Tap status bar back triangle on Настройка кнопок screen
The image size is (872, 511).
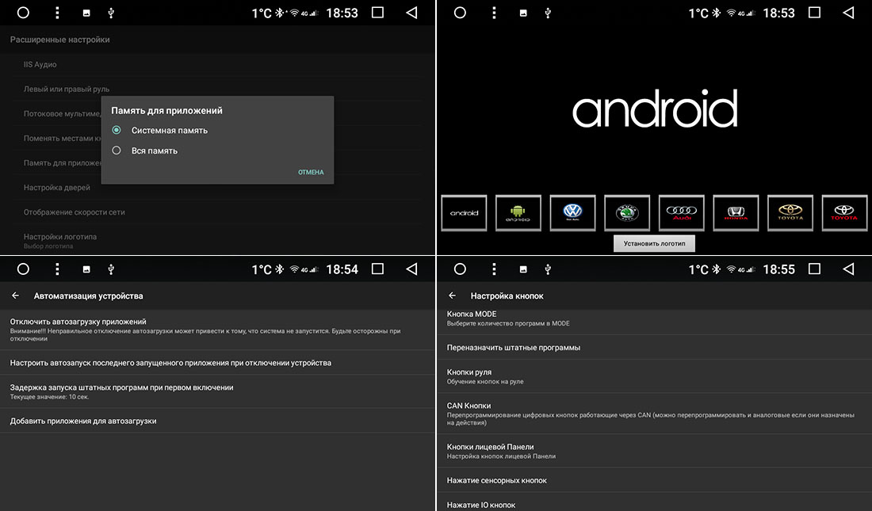849,269
